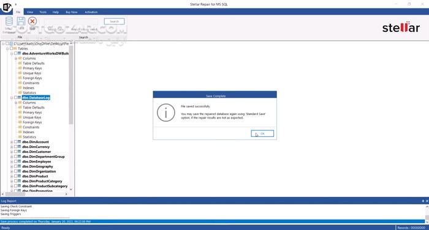This screenshot has width=429, height=230.
Task: Check the dbo.DimEmployee checkbox
Action: pos(15,161)
